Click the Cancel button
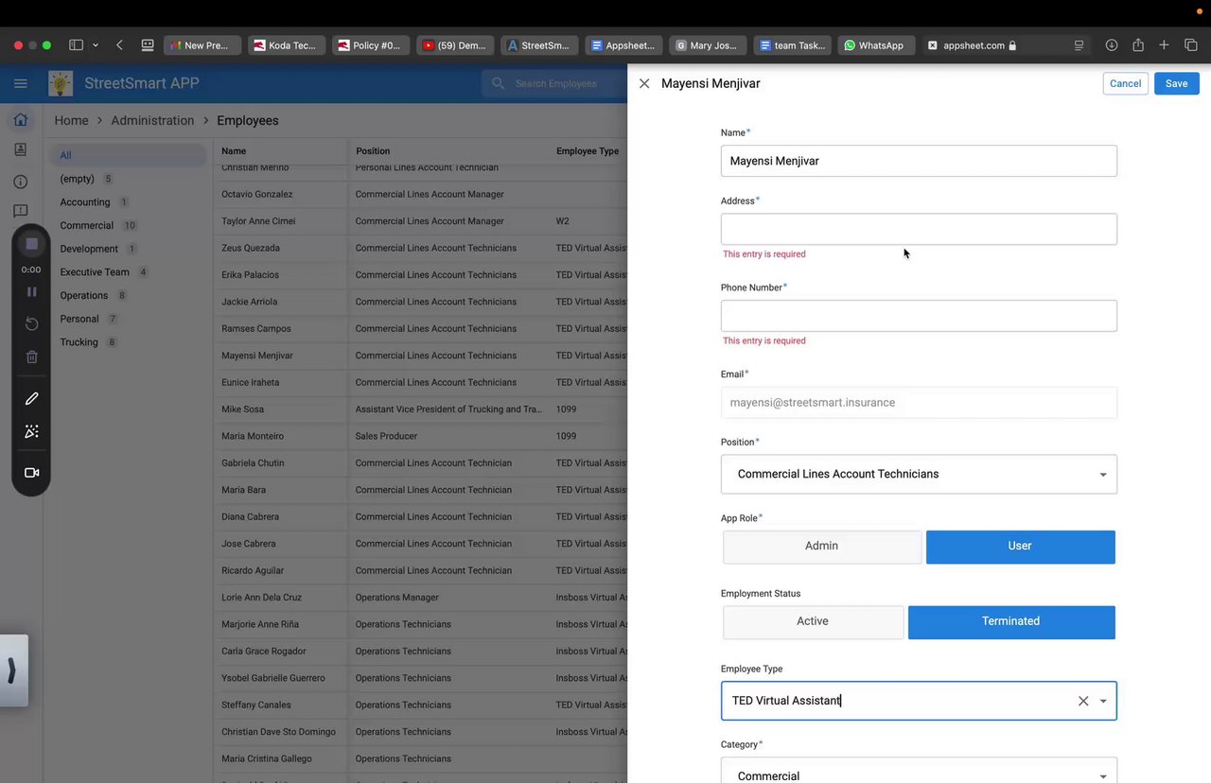 pyautogui.click(x=1125, y=83)
